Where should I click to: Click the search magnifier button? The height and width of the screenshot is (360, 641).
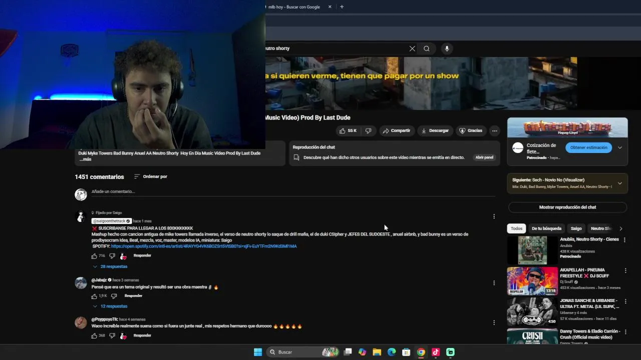[x=427, y=48]
